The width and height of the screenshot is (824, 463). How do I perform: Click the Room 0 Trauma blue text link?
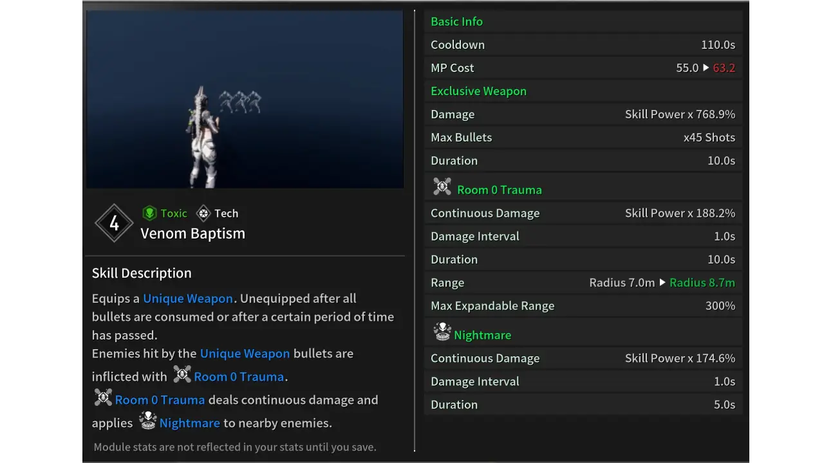239,376
